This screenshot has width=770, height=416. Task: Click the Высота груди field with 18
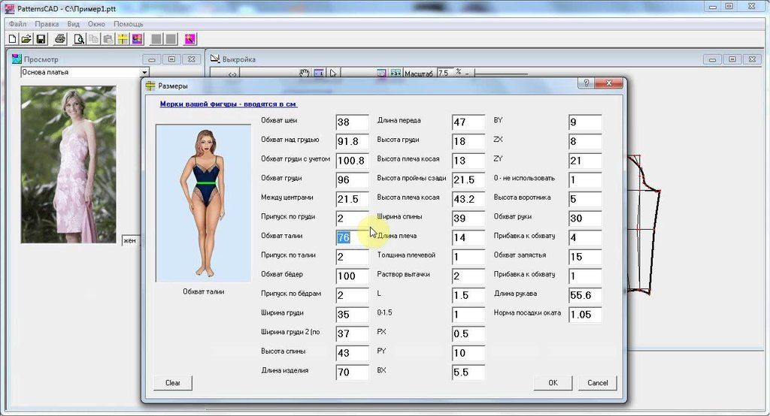(468, 141)
